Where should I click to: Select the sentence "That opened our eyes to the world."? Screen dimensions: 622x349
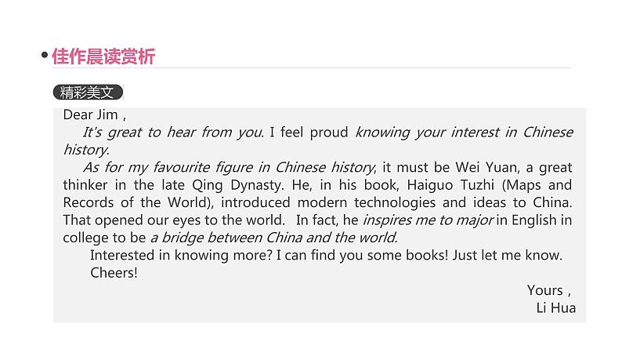tap(174, 220)
